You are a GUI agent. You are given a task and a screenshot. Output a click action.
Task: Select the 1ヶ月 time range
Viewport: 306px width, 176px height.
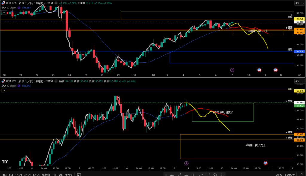click(x=18, y=174)
